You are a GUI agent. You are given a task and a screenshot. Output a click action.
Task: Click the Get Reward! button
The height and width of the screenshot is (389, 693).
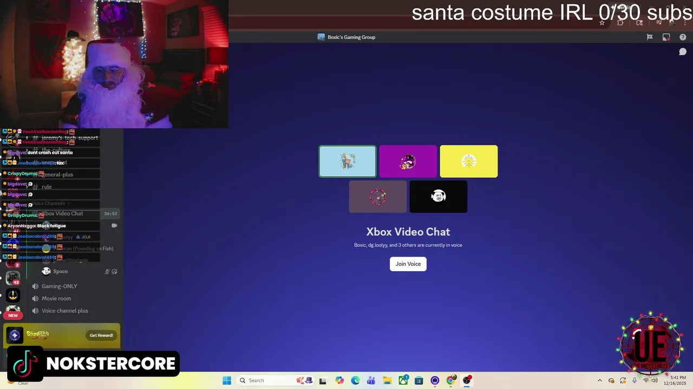[101, 336]
